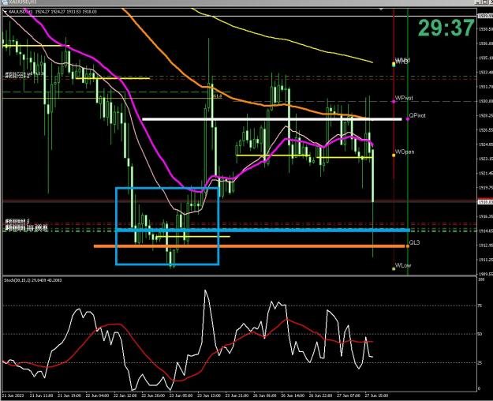This screenshot has width=493, height=401.
Task: Select the QPivot level label
Action: coord(417,115)
